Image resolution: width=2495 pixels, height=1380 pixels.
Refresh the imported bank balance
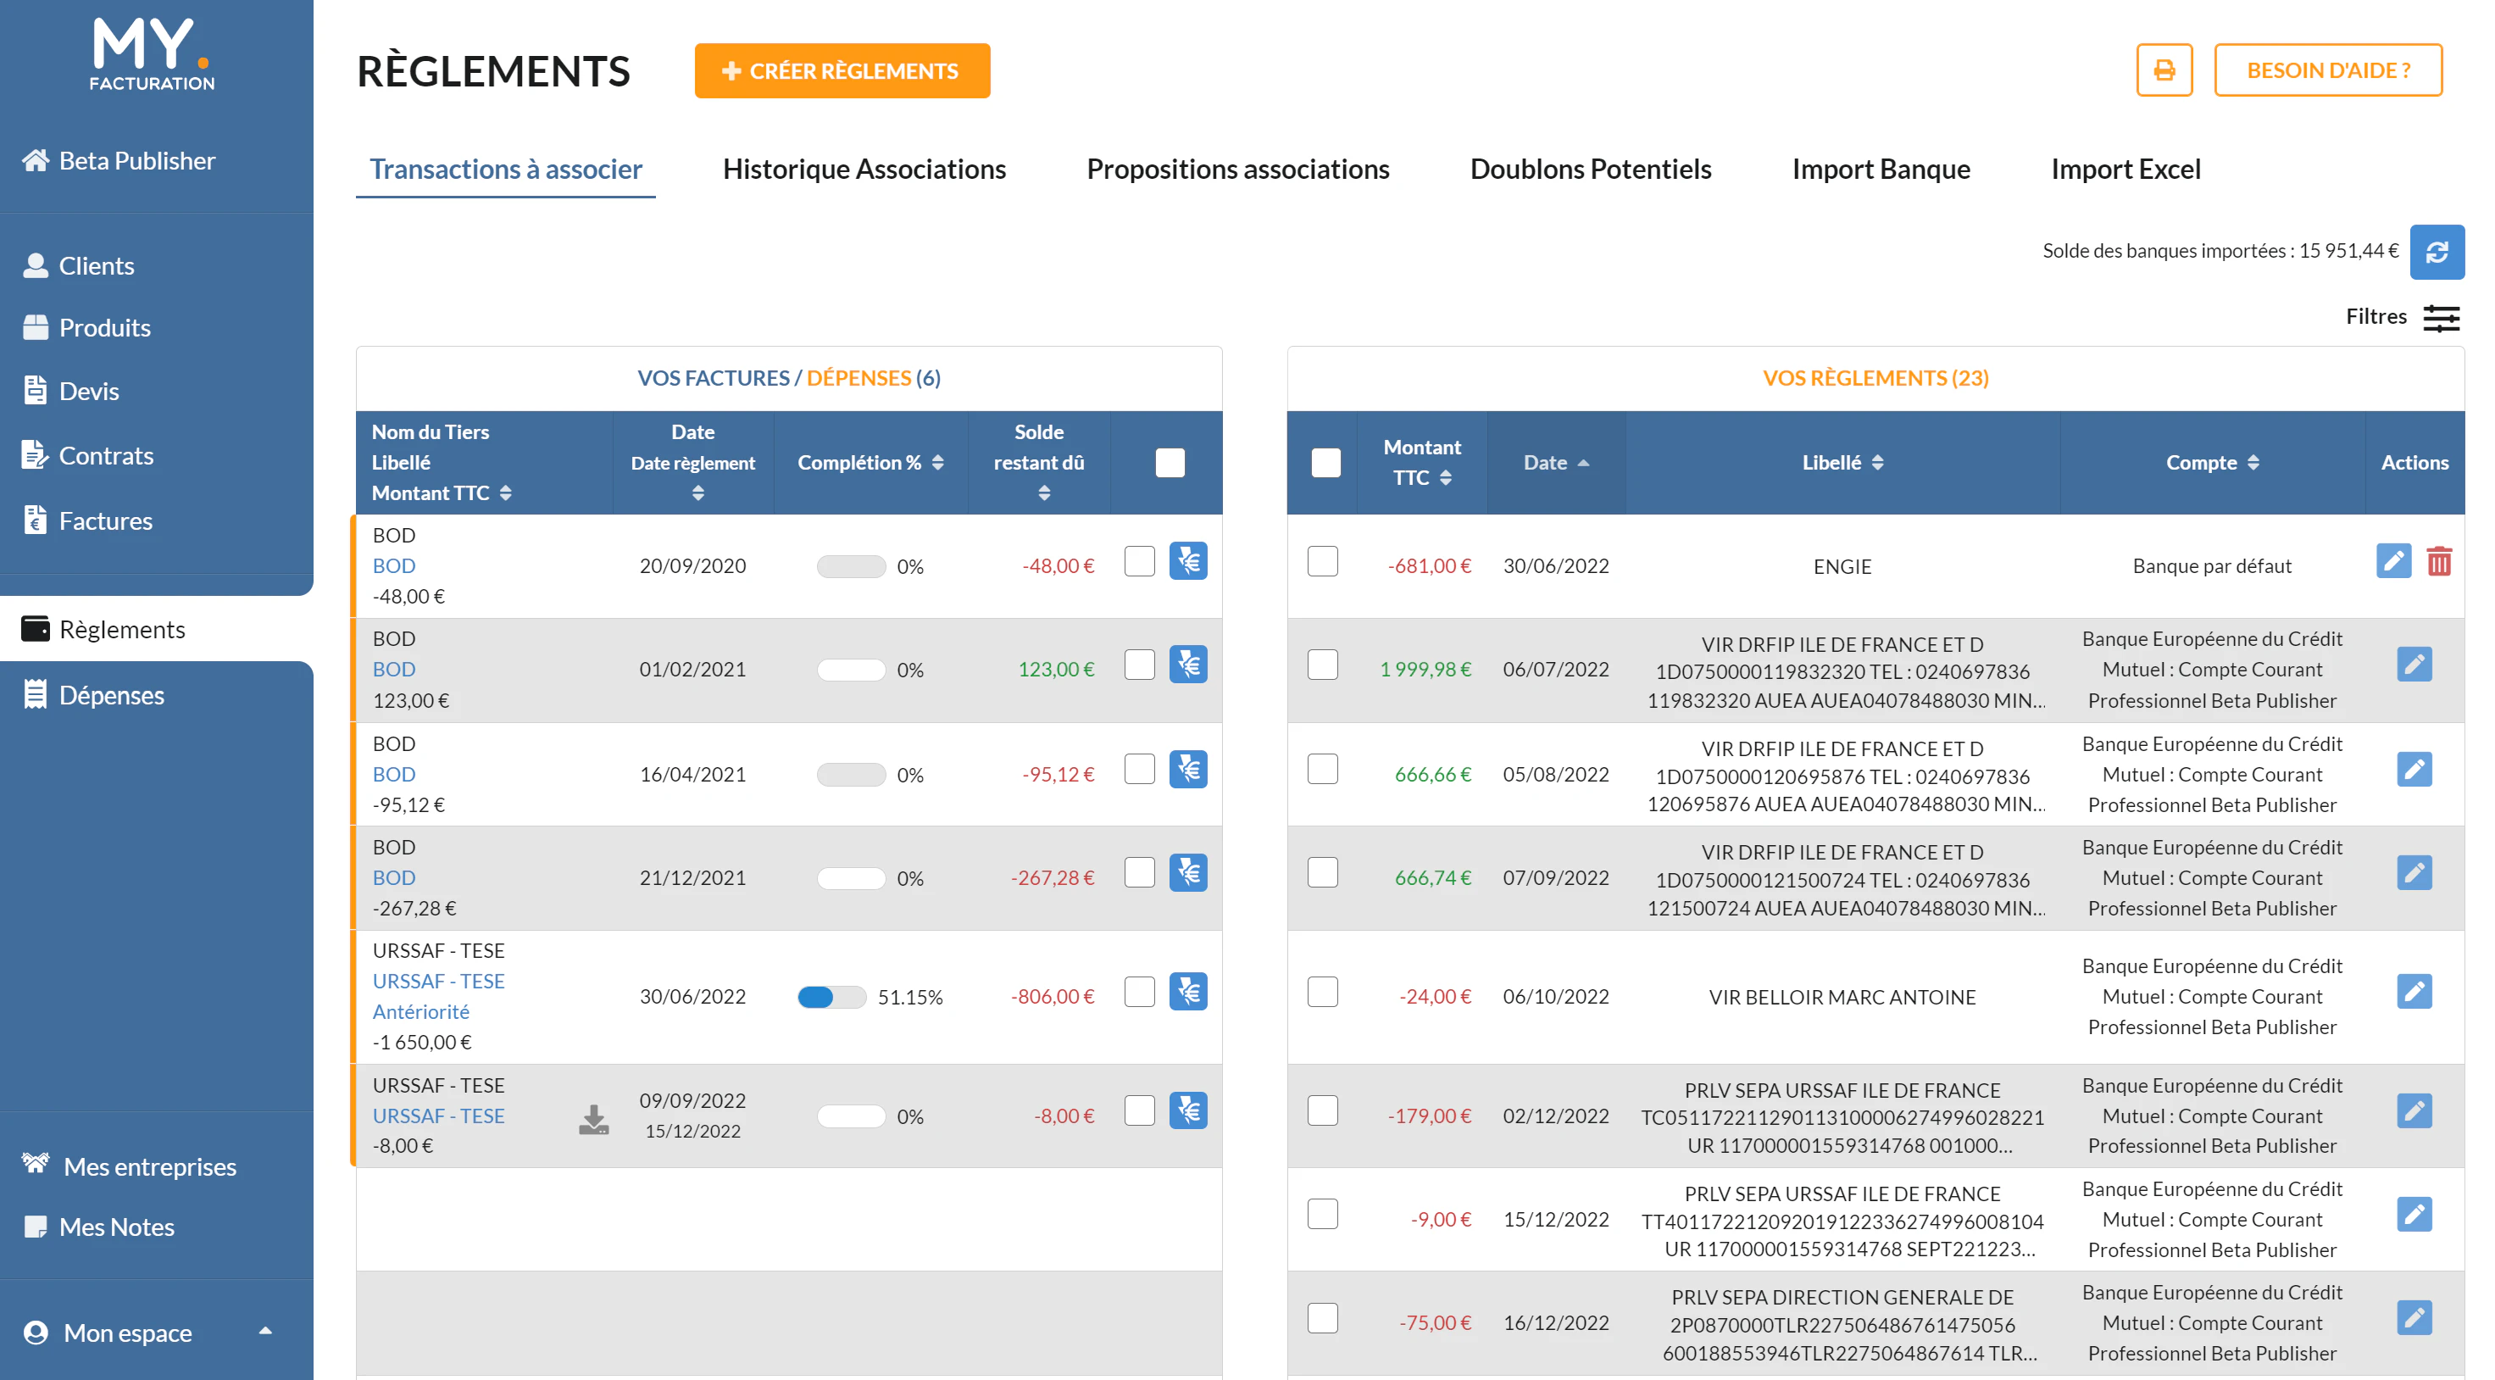tap(2436, 252)
